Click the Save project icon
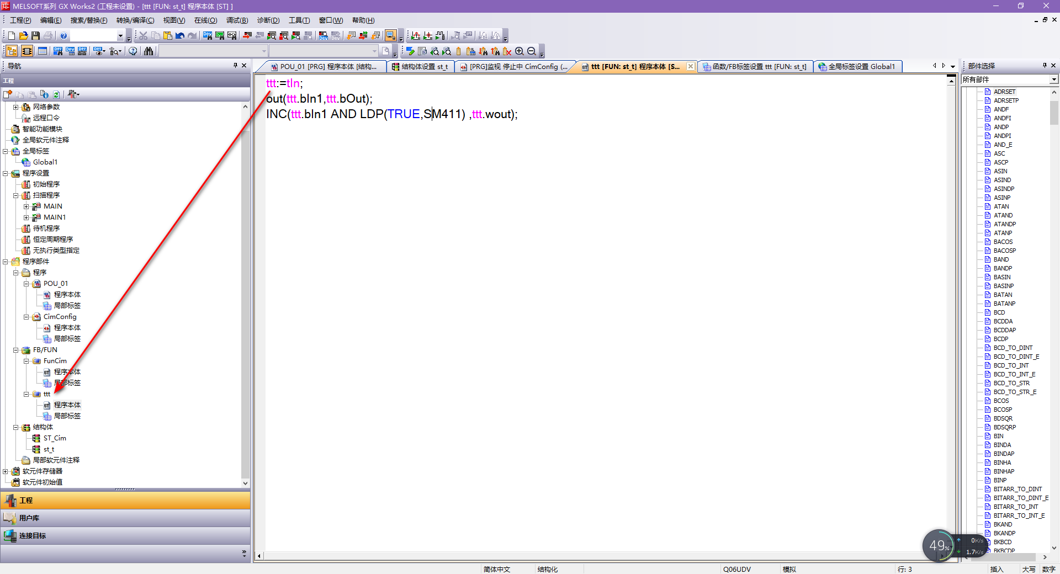The image size is (1060, 574). coord(36,36)
